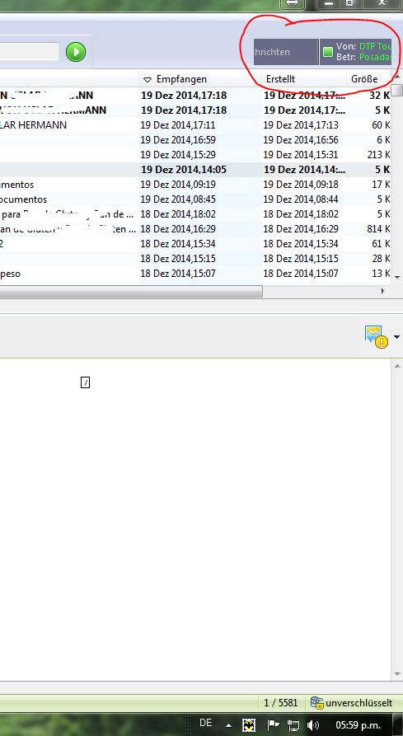Select the message received 19 Dez 2014,17:11
This screenshot has width=403, height=736.
[x=195, y=124]
